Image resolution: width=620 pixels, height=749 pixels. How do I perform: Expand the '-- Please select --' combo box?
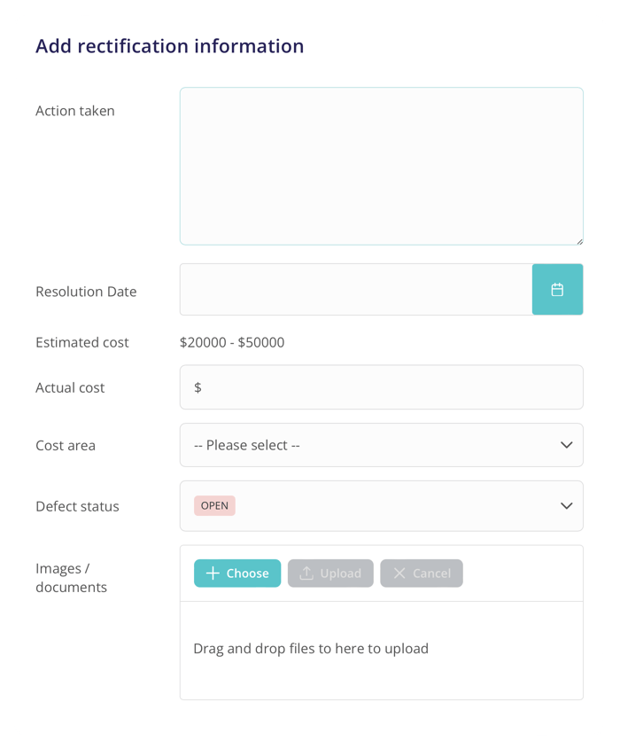tap(381, 445)
